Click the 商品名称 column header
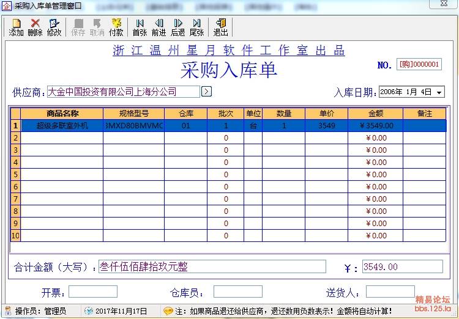The height and width of the screenshot is (319, 459). [62, 114]
